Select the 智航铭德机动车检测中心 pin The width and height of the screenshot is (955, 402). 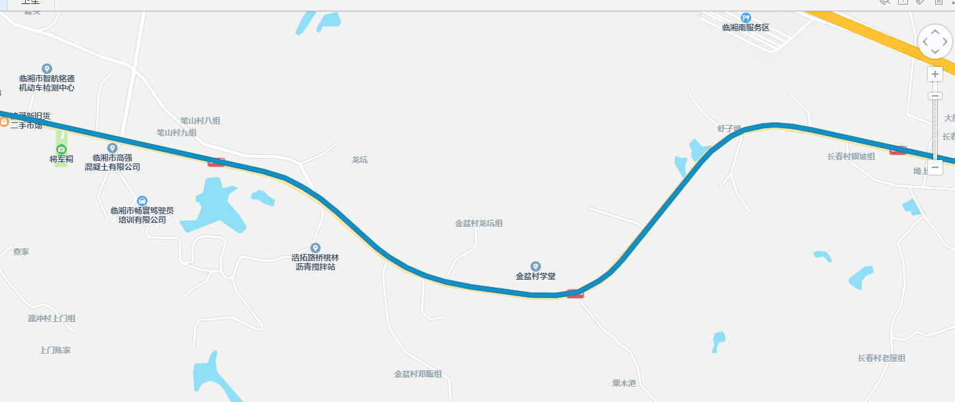point(47,69)
